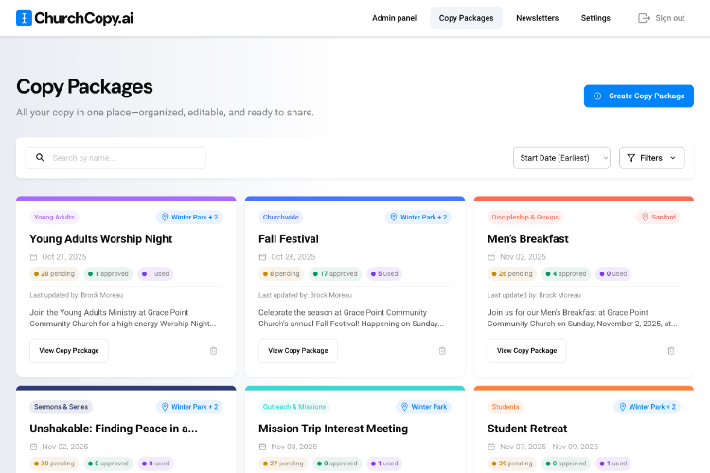The image size is (710, 473).
Task: Click the Sermons & Series tag
Action: (x=62, y=407)
